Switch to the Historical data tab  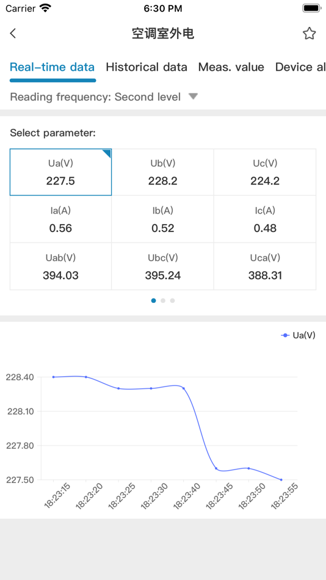pyautogui.click(x=147, y=67)
